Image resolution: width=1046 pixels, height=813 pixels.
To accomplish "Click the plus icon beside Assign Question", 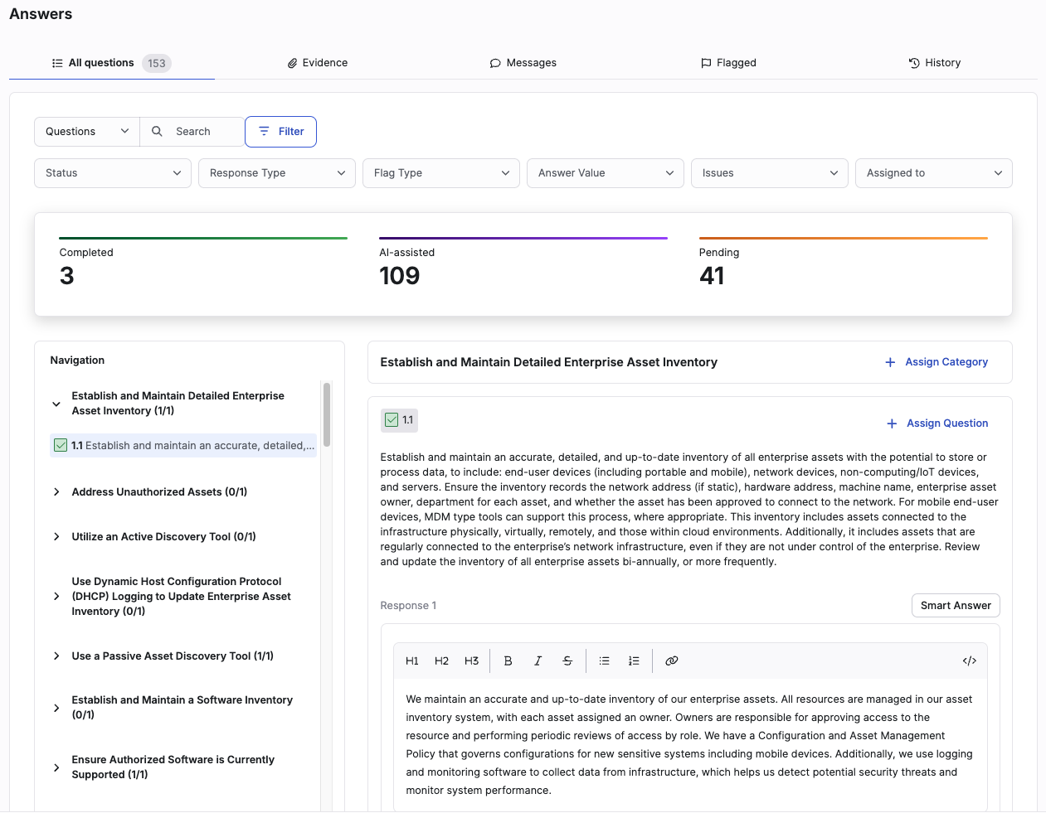I will click(892, 423).
